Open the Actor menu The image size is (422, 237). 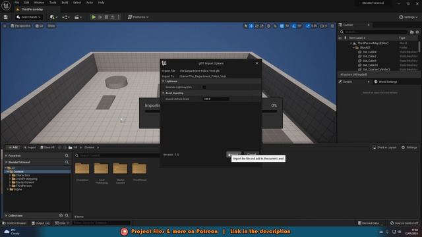(x=90, y=3)
